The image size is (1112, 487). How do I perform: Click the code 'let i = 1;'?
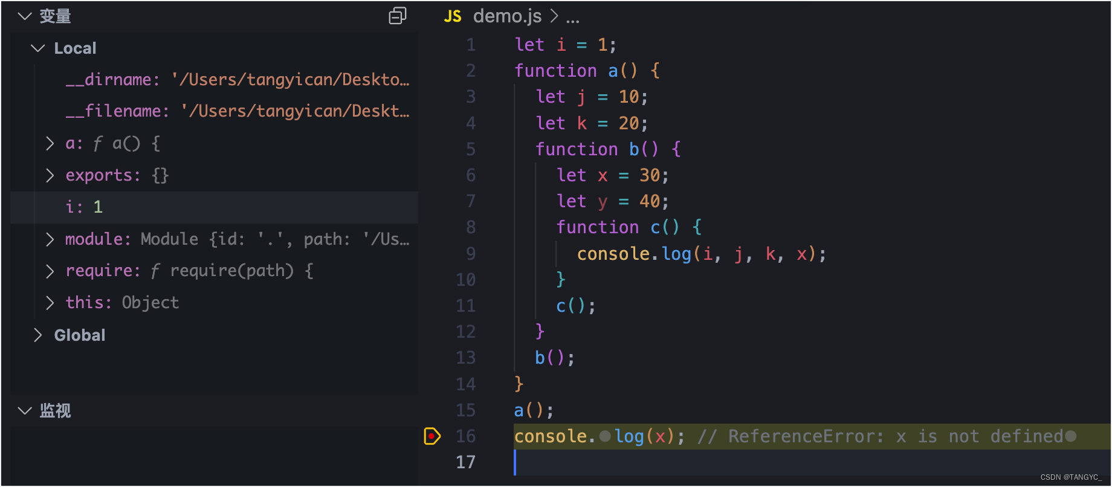(x=566, y=45)
